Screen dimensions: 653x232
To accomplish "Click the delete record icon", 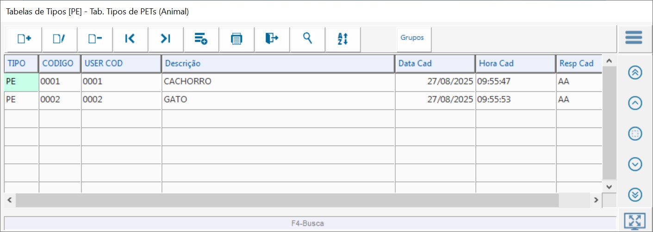I will (95, 39).
